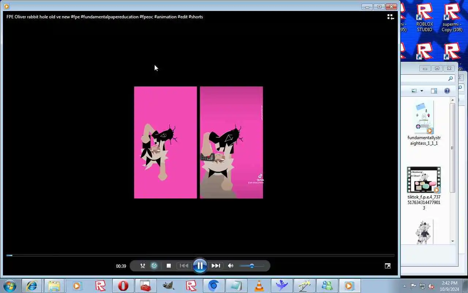Open GIMP from the taskbar
This screenshot has height=293, width=468.
point(168,286)
